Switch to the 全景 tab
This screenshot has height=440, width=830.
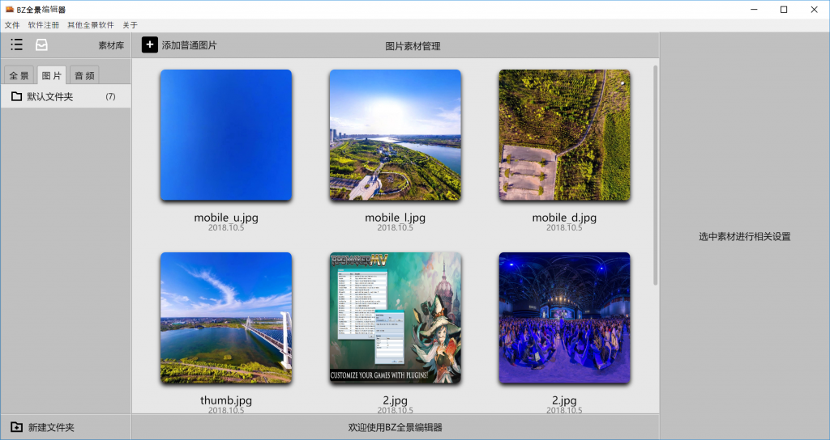tap(19, 76)
